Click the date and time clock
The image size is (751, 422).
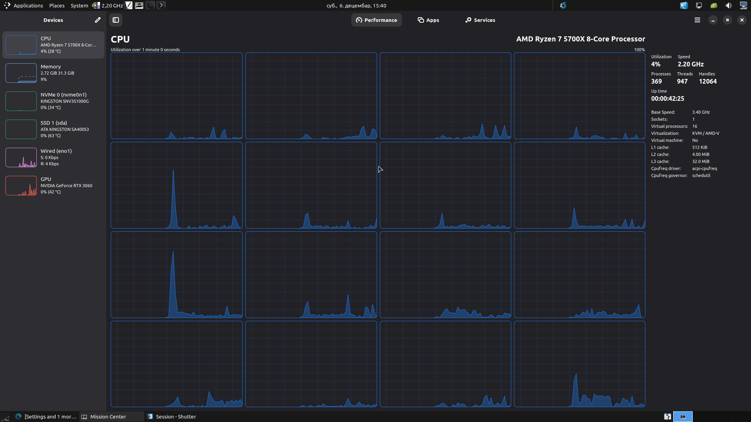356,5
